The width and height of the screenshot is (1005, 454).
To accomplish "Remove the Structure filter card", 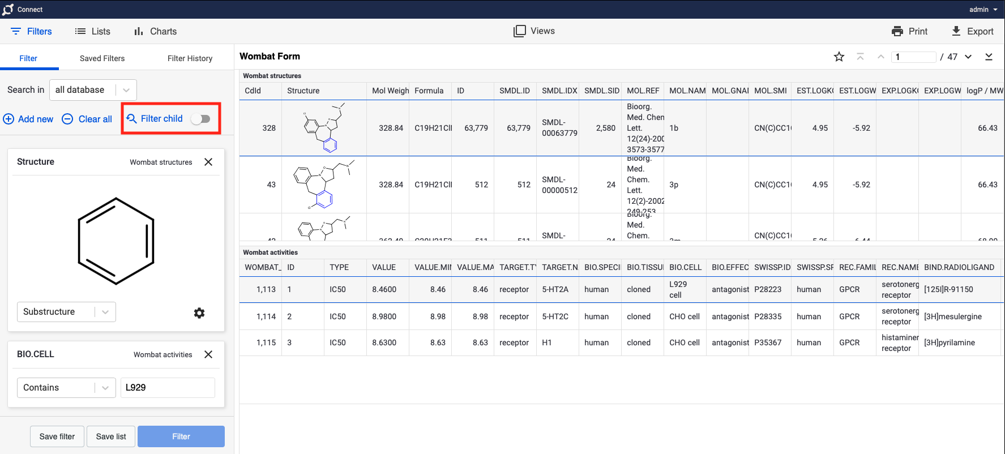I will coord(208,162).
